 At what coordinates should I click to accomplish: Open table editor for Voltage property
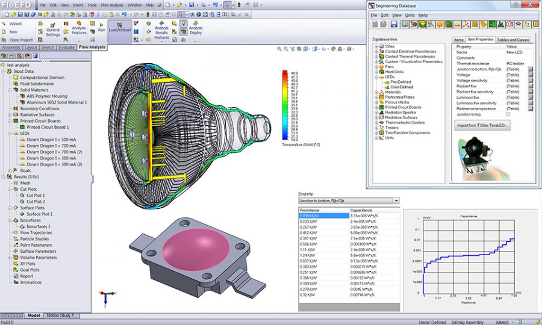click(x=530, y=75)
